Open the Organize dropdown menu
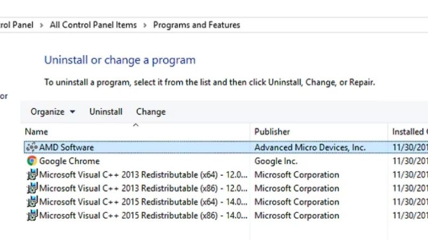 (x=52, y=111)
